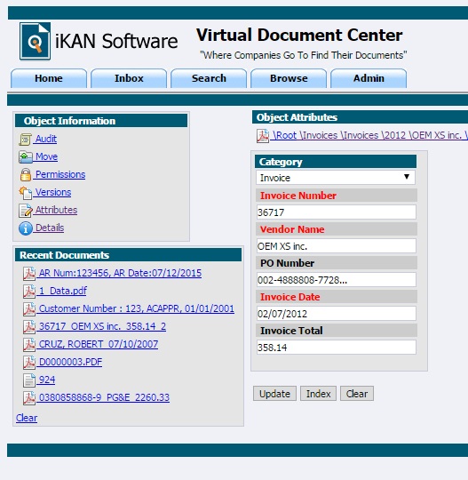Screen dimensions: 468x480
Task: Click into the Invoice Number field
Action: [337, 212]
